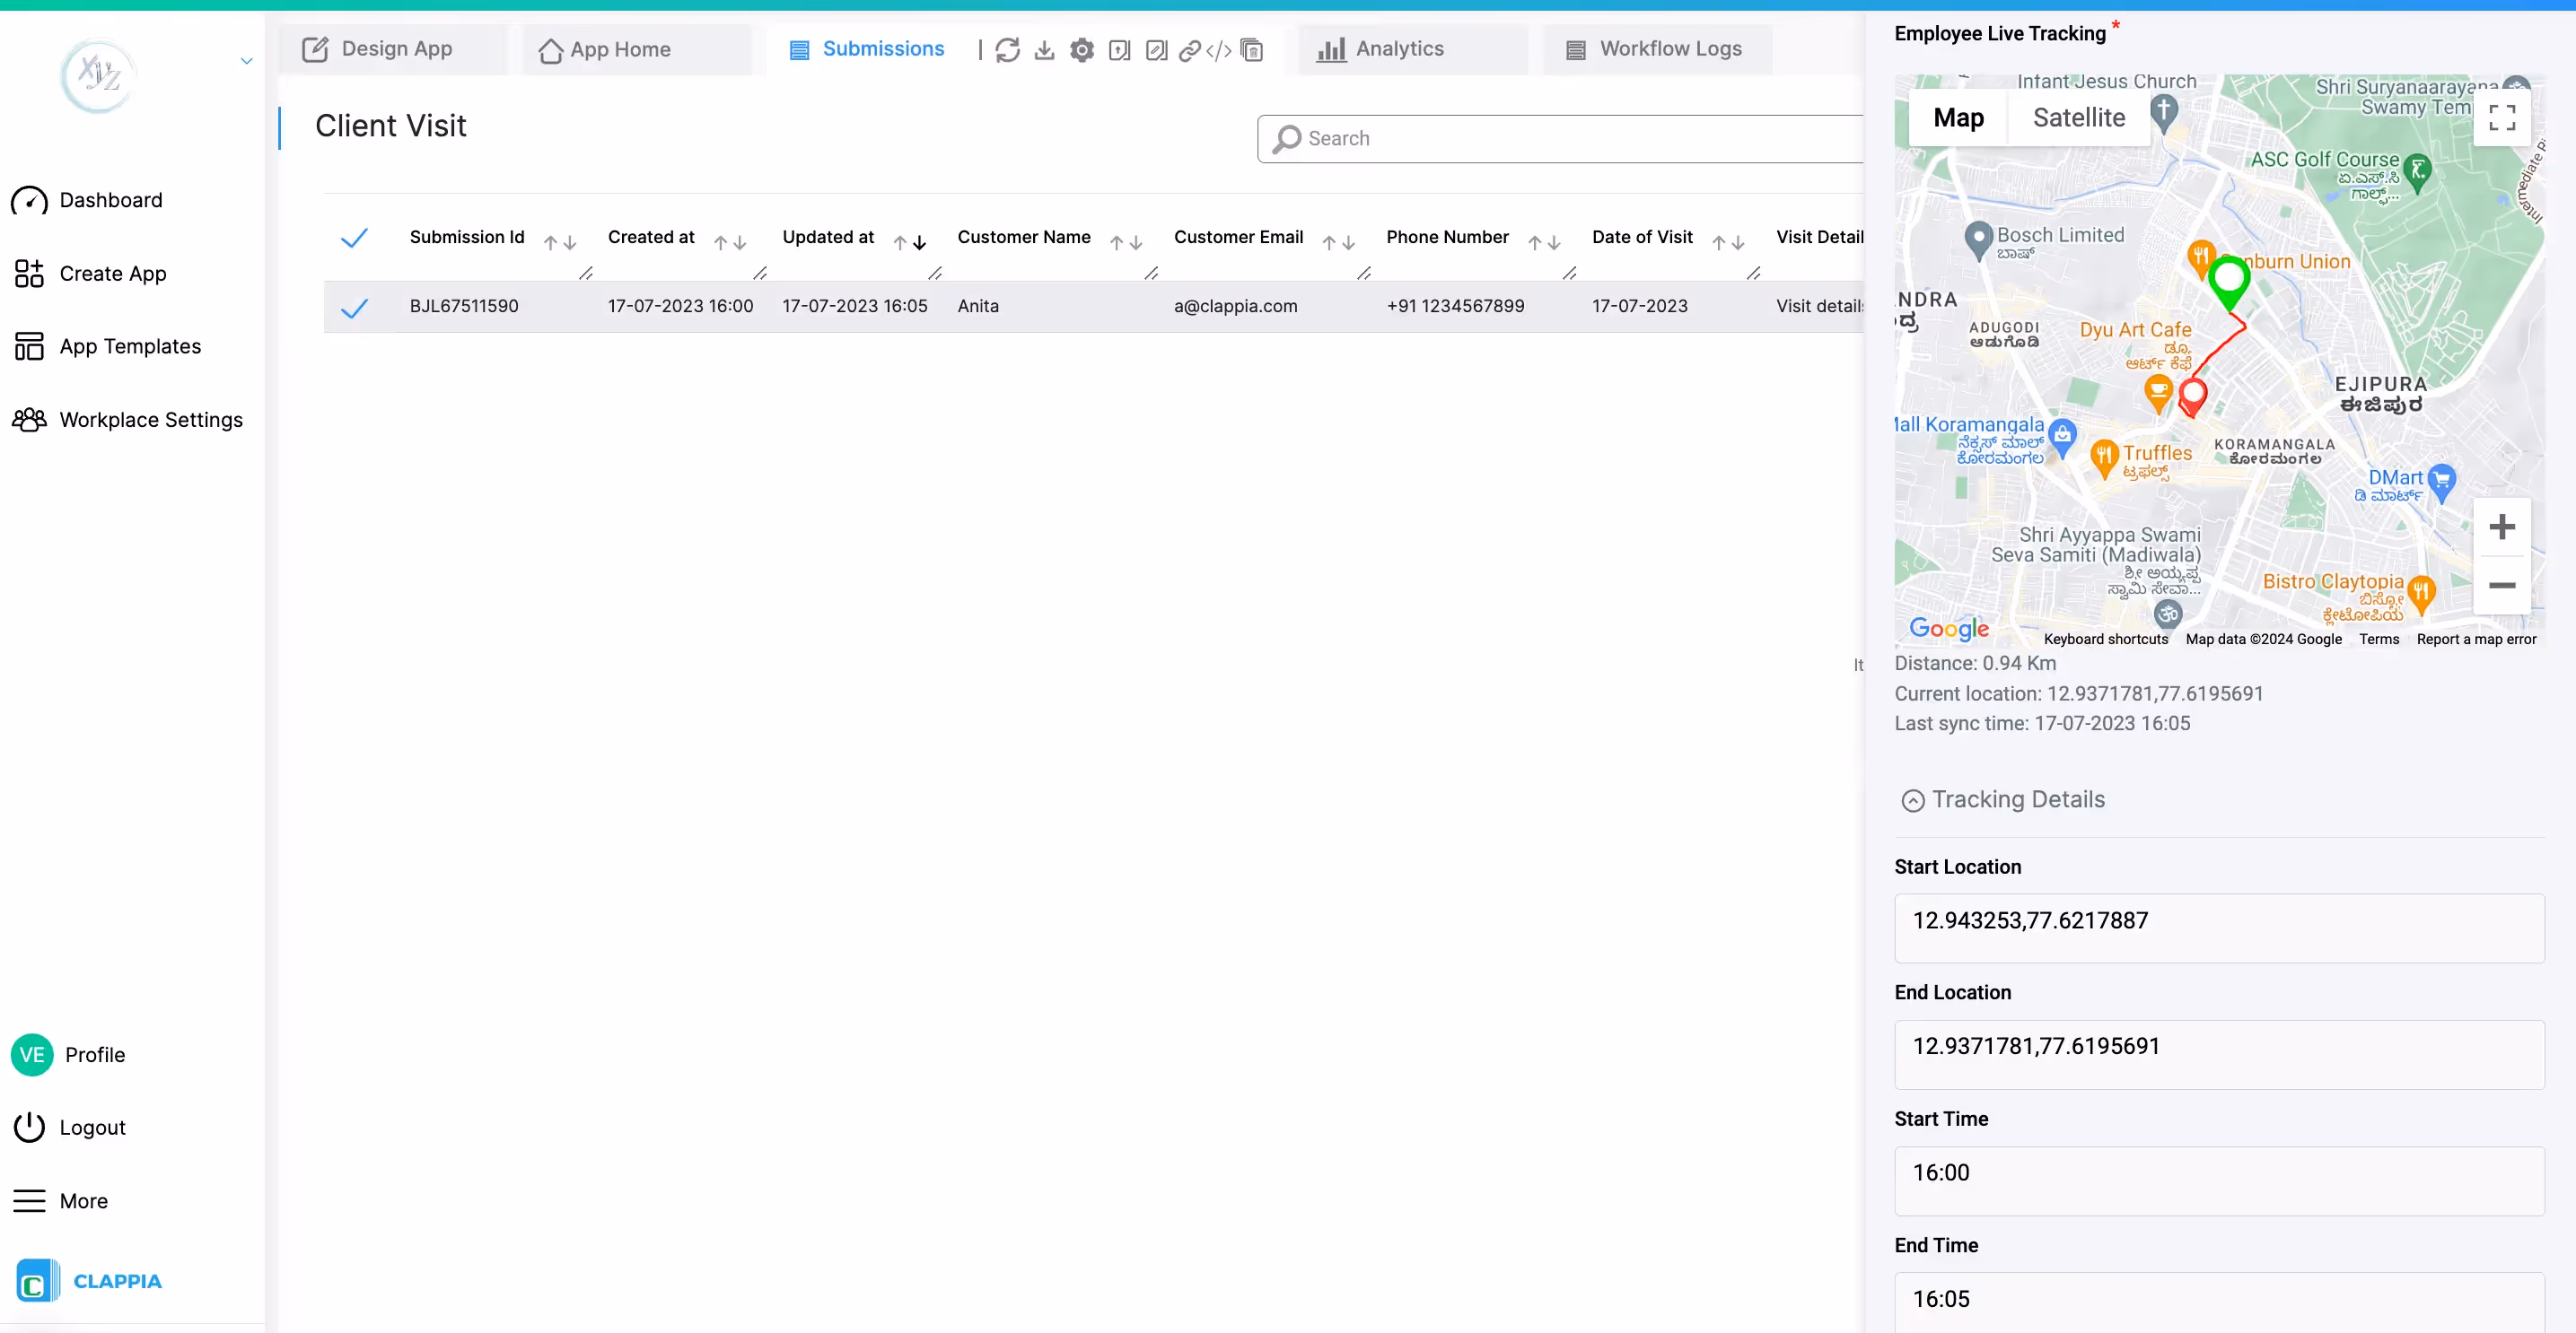Expand the workspace dropdown near the logo
Viewport: 2576px width, 1333px height.
[x=246, y=61]
